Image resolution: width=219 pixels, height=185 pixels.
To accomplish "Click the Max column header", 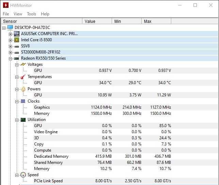I will point(156,21).
